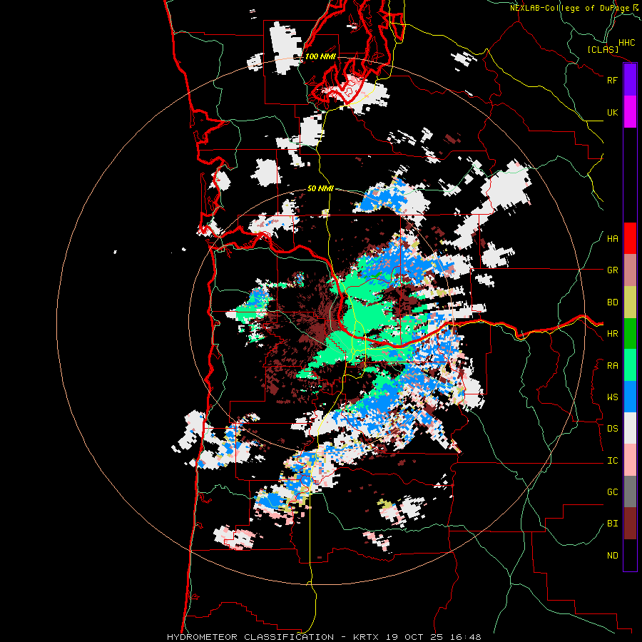
Task: Click the brown BI biological swatch
Action: (630, 524)
